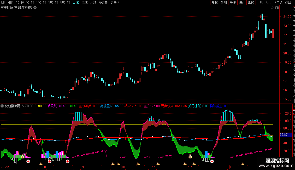Click the red plus circle just after label 8
The height and width of the screenshot is (170, 295).
50,161
